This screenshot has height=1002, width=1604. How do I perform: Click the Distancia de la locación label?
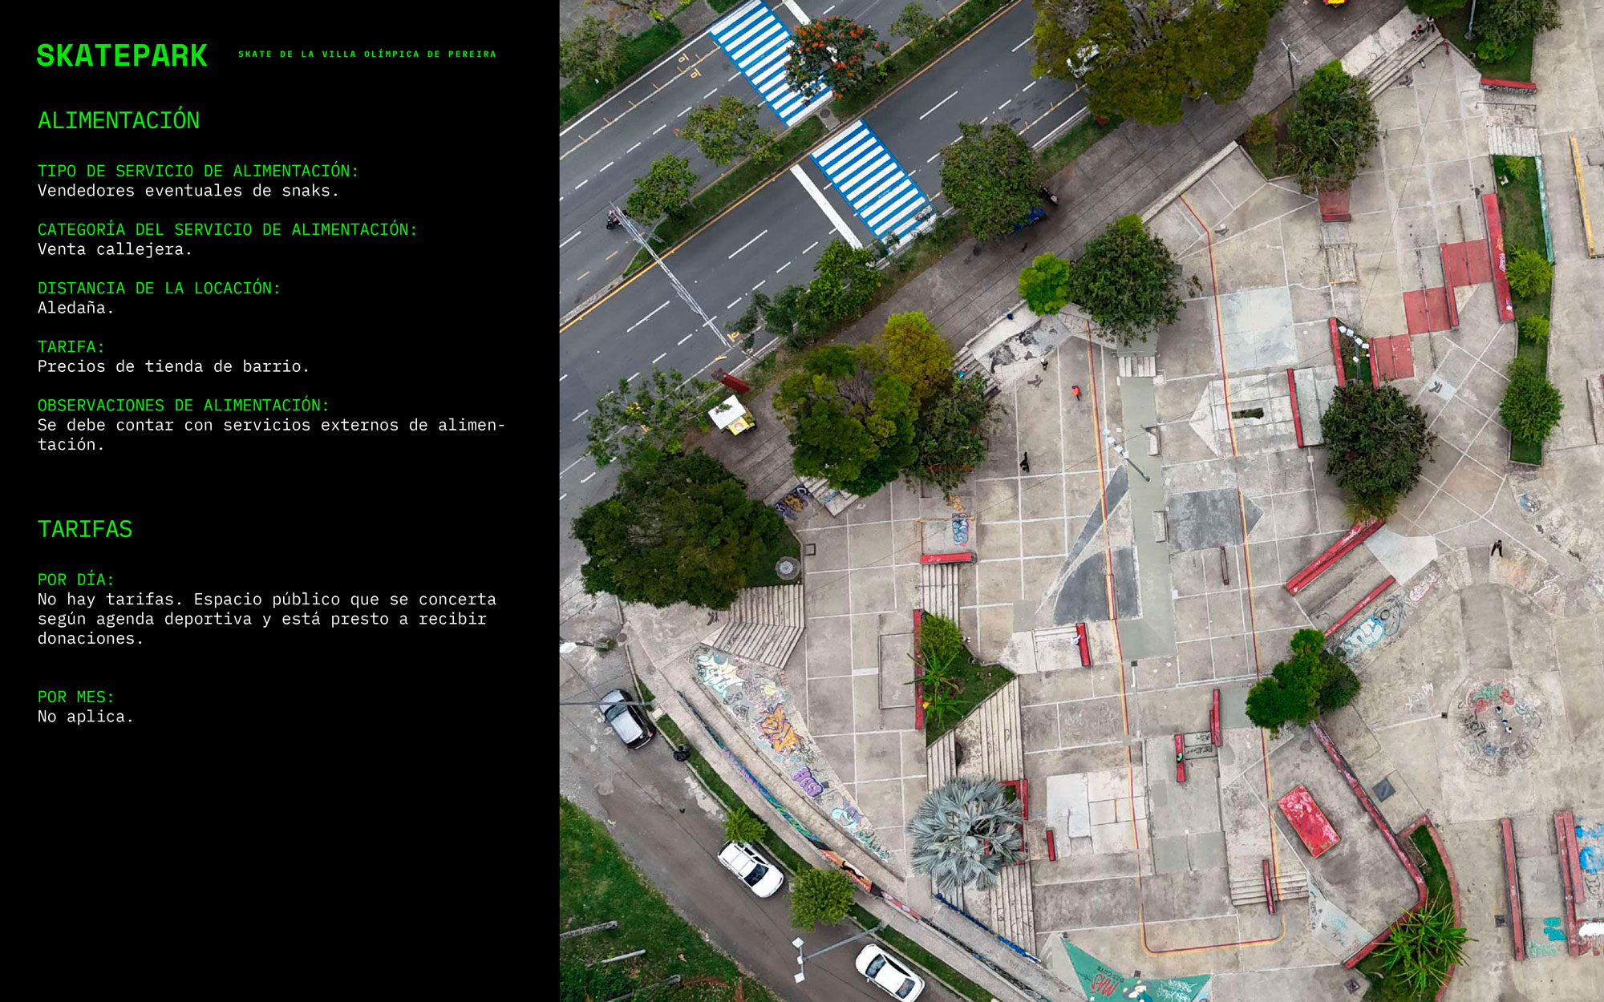pos(159,288)
